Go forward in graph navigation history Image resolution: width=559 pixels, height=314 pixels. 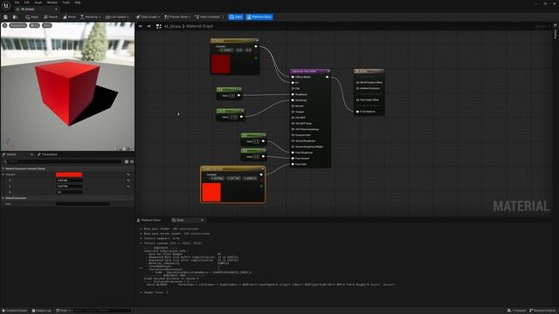click(148, 26)
